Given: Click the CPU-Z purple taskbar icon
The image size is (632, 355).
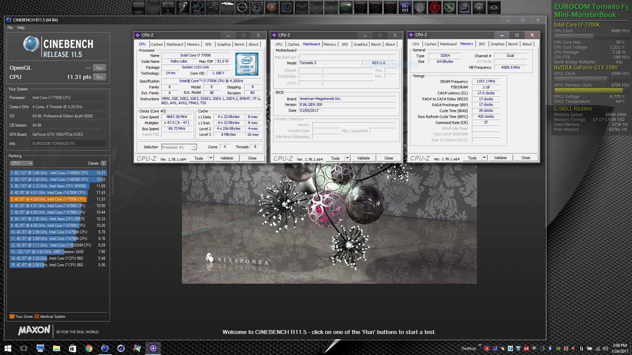Looking at the screenshot, I should 153,348.
